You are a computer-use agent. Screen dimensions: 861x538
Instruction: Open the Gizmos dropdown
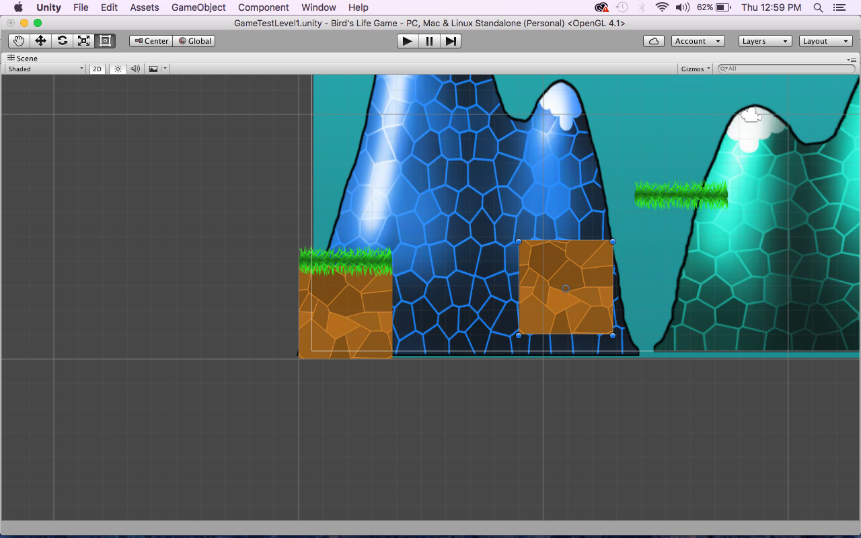tap(695, 68)
